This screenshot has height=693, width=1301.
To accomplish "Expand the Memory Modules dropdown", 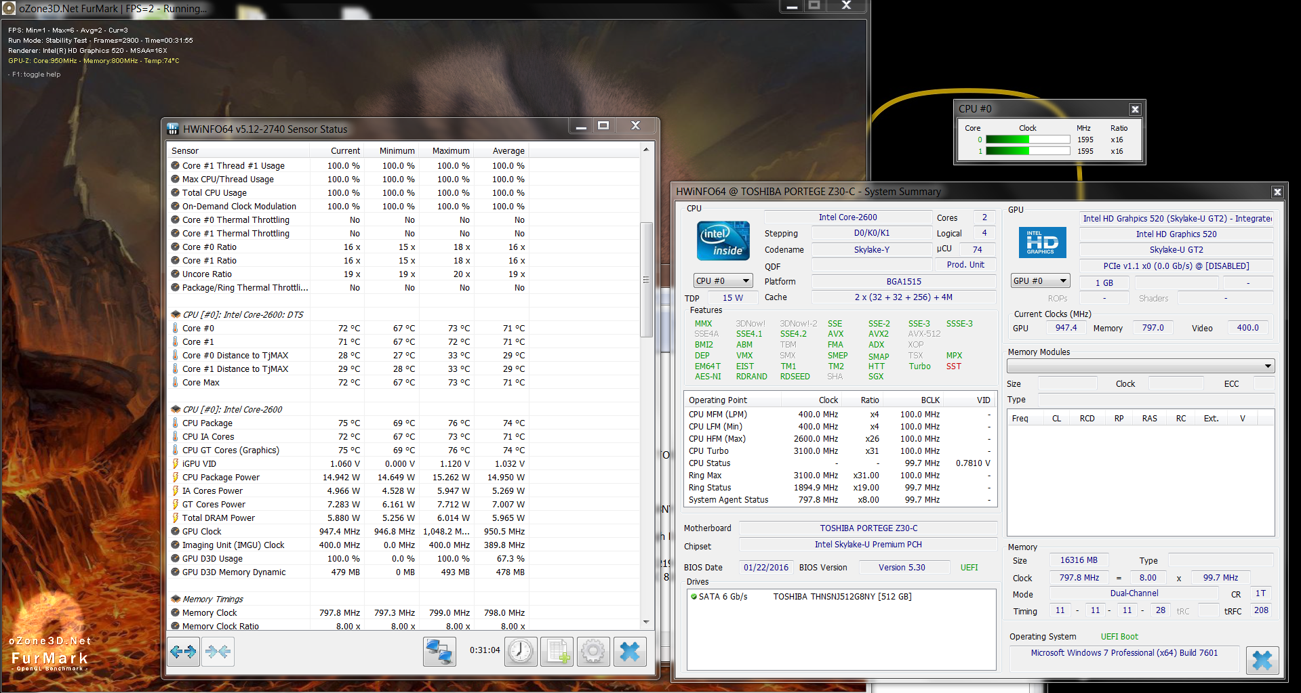I will click(1141, 366).
